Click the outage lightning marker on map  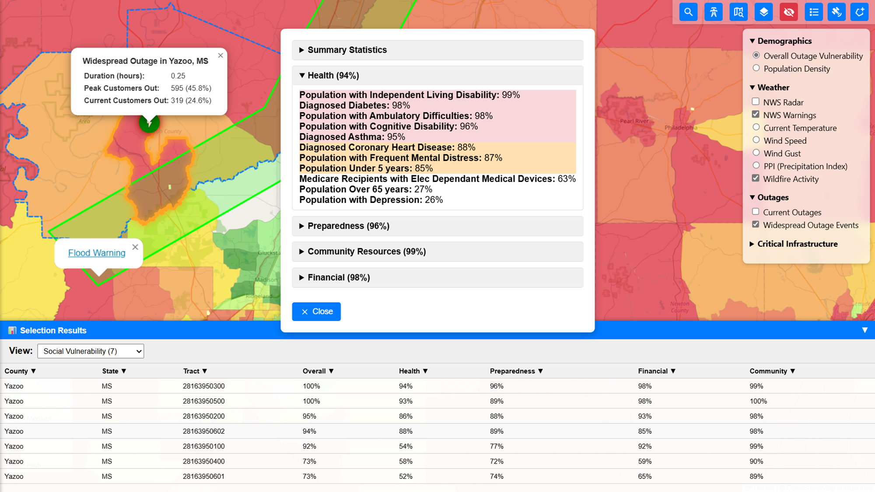(149, 123)
